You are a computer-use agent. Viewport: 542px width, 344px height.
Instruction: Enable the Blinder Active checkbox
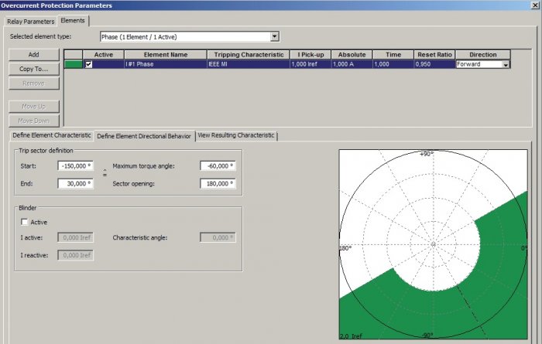coord(24,222)
